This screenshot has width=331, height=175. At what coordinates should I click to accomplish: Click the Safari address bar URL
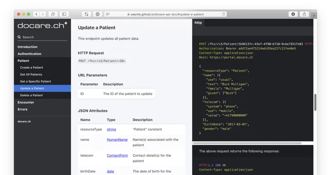click(x=167, y=14)
